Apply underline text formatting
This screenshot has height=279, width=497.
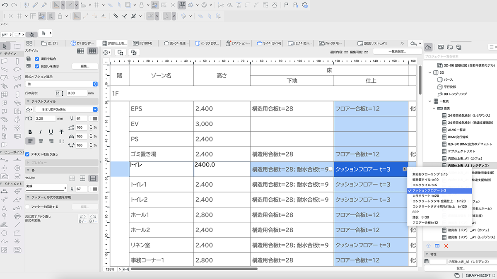(x=51, y=132)
